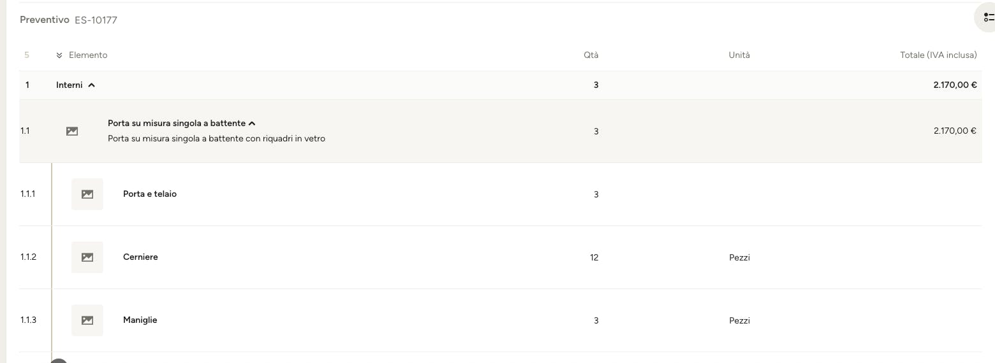995x363 pixels.
Task: Collapse the Interni section chevron
Action: pyautogui.click(x=92, y=85)
